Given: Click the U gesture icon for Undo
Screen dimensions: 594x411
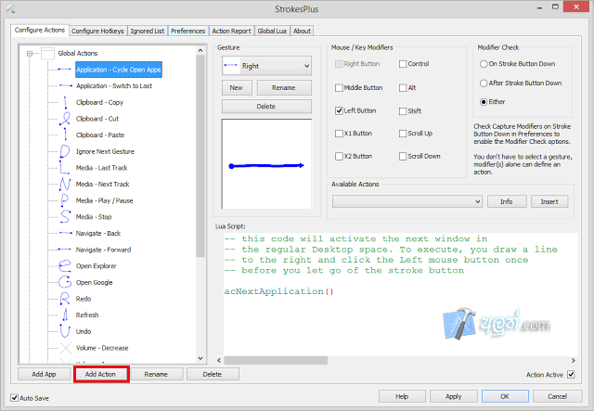Looking at the screenshot, I should pos(65,331).
